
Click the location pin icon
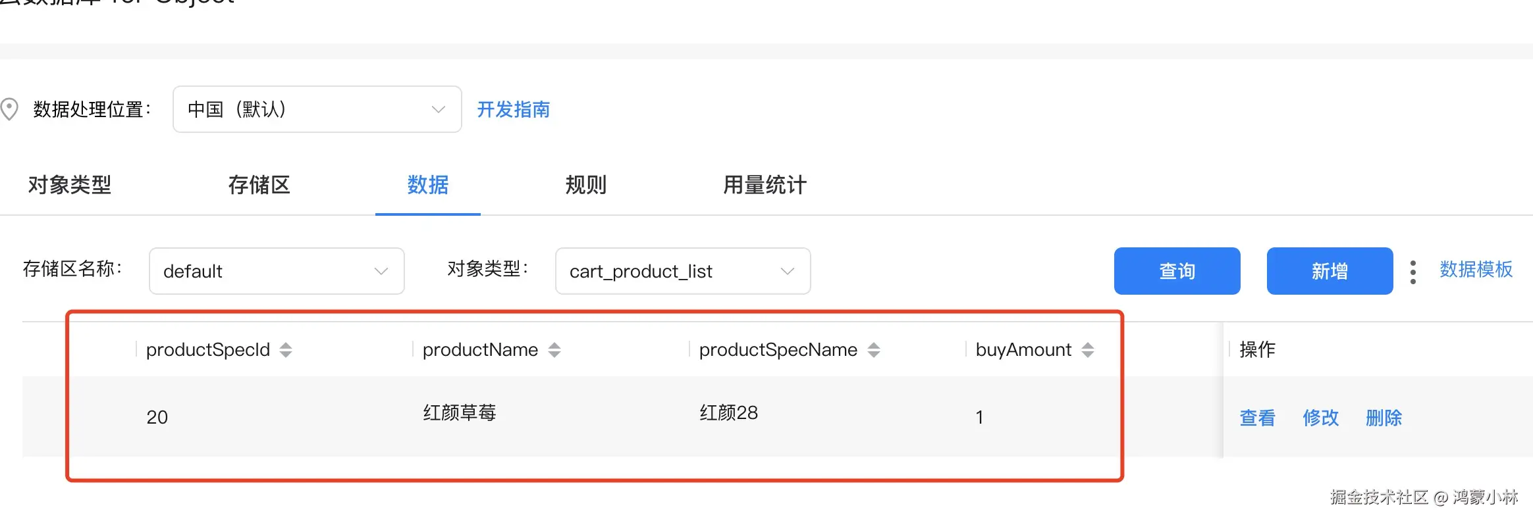click(x=9, y=109)
